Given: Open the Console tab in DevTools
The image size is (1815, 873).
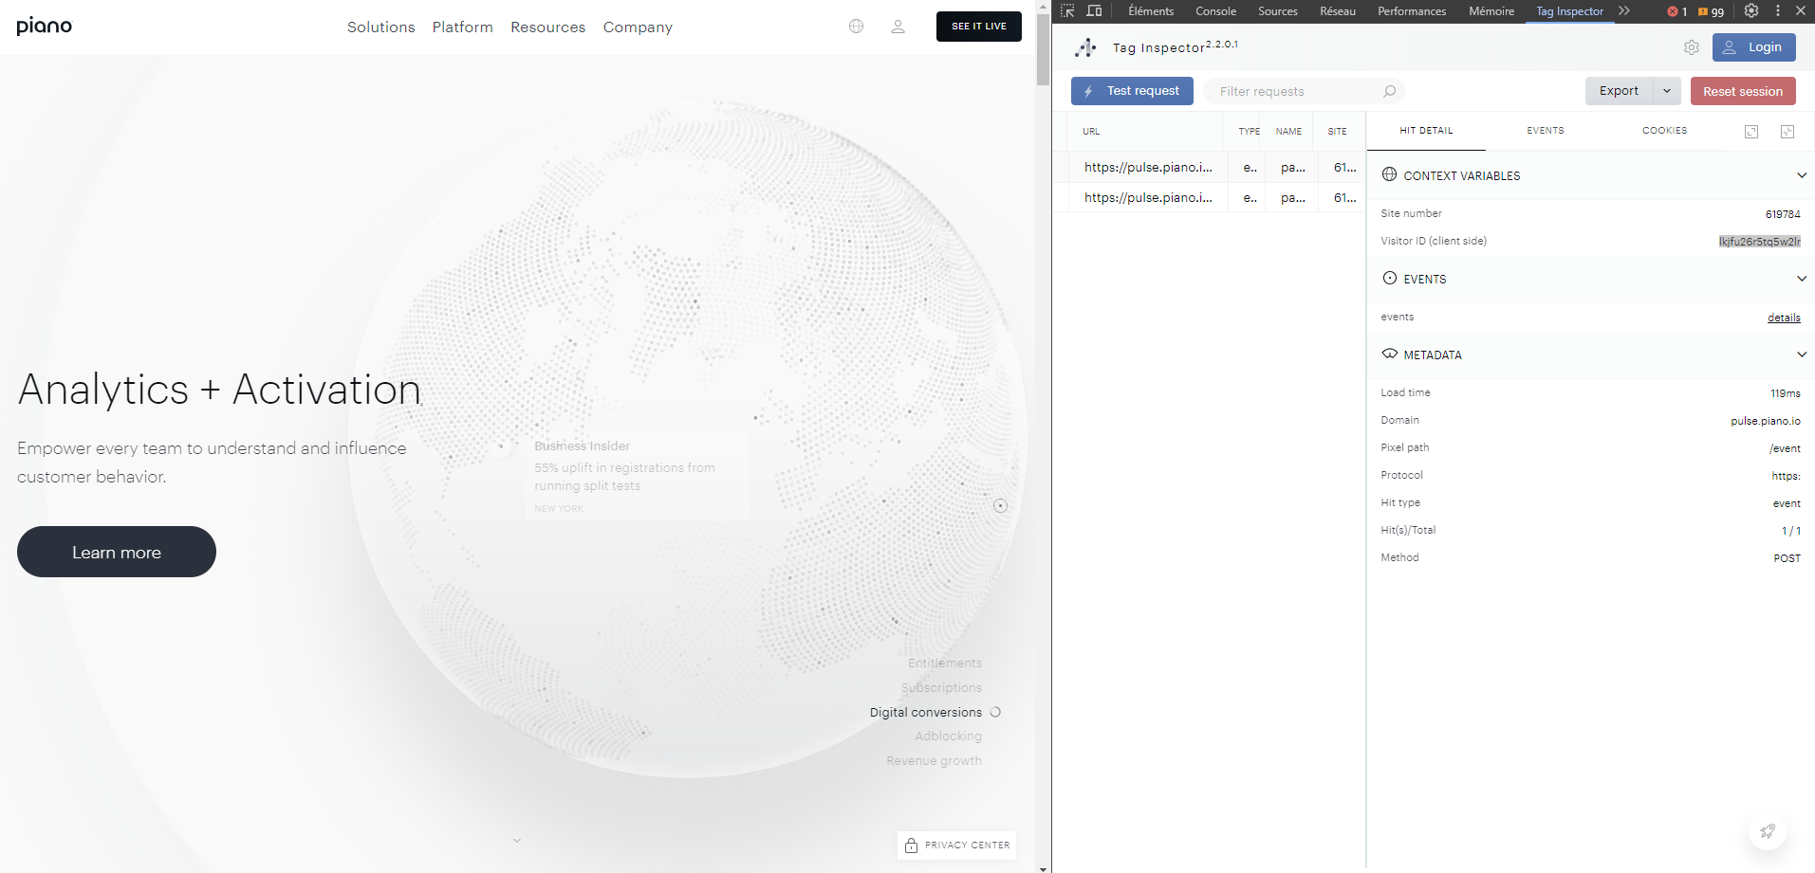Looking at the screenshot, I should (1215, 11).
